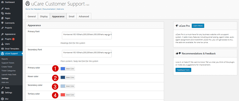Click the Secondary color light blue swatch
The width and height of the screenshot is (239, 101).
click(63, 86)
